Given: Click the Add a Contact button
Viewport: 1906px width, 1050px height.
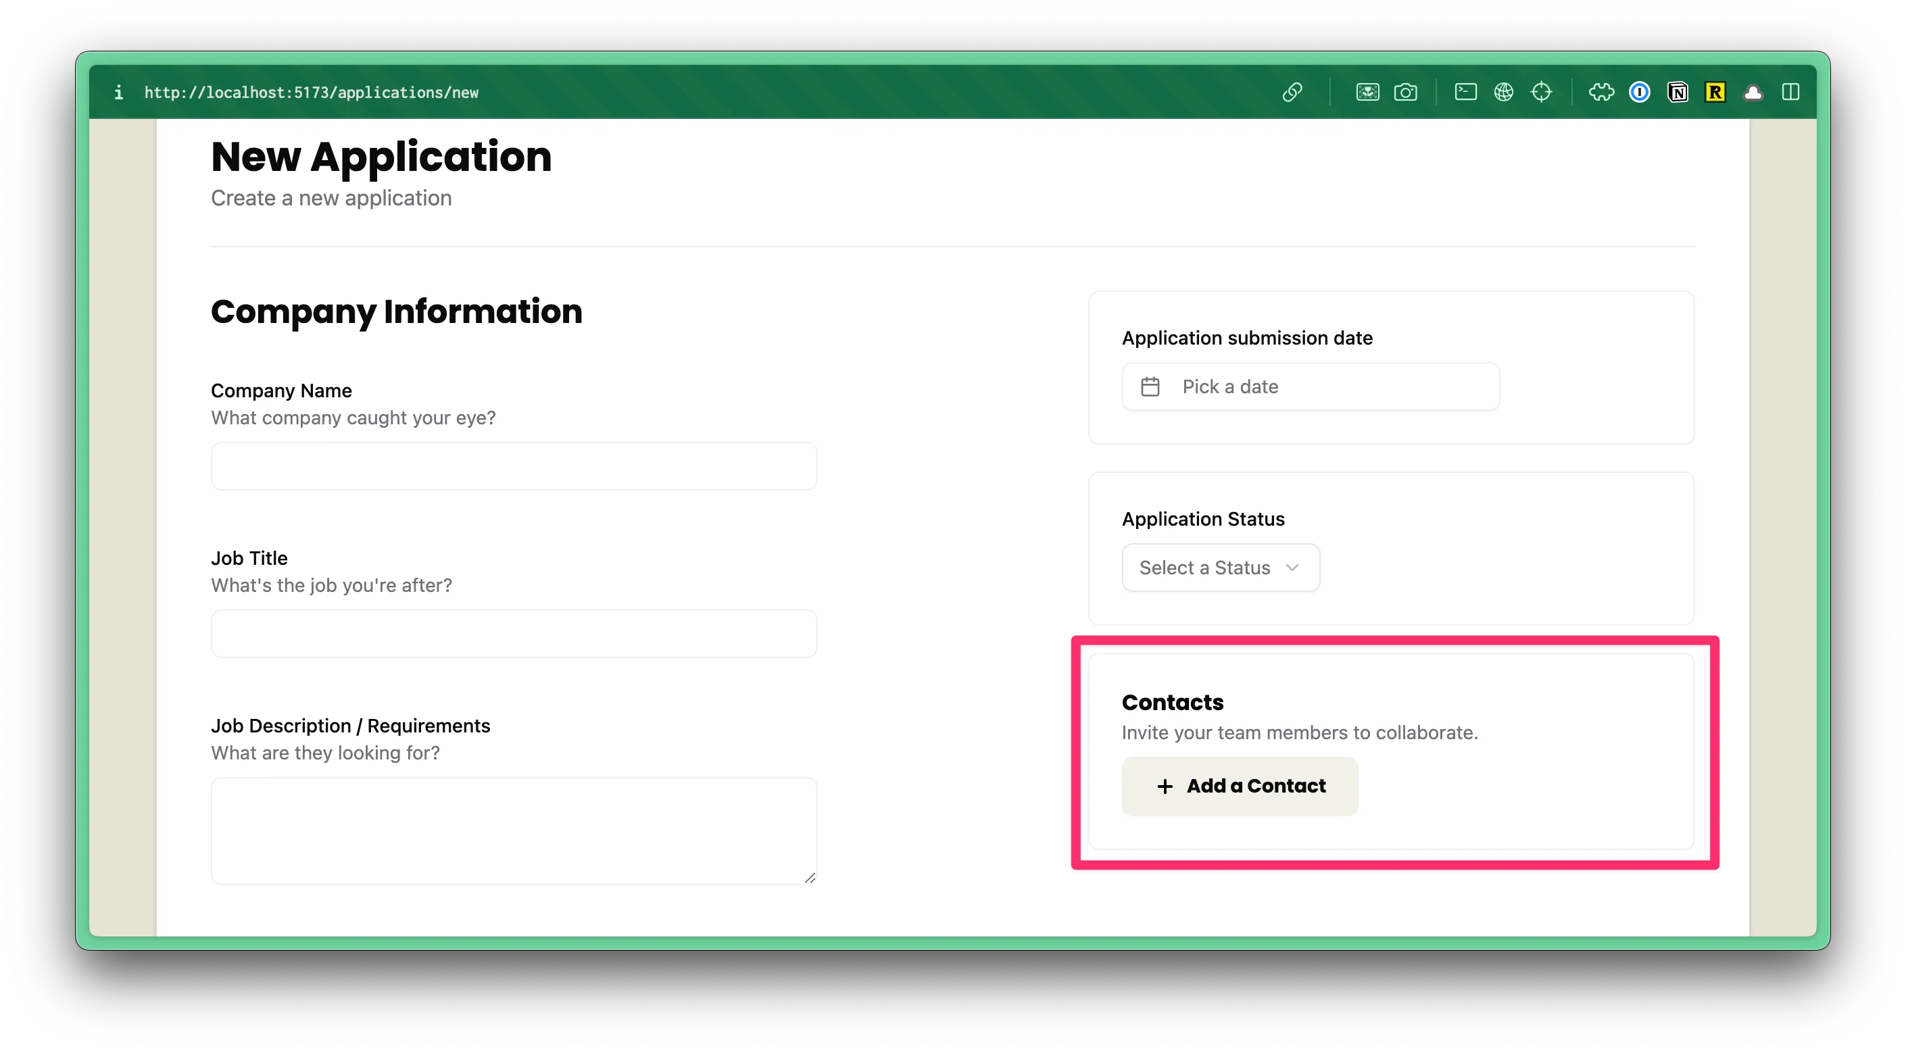Looking at the screenshot, I should [1240, 786].
